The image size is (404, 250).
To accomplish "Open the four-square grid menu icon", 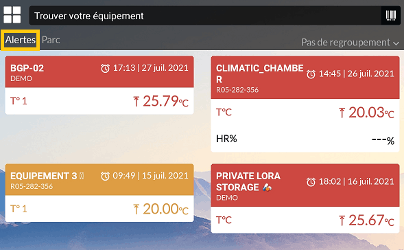I will point(12,15).
